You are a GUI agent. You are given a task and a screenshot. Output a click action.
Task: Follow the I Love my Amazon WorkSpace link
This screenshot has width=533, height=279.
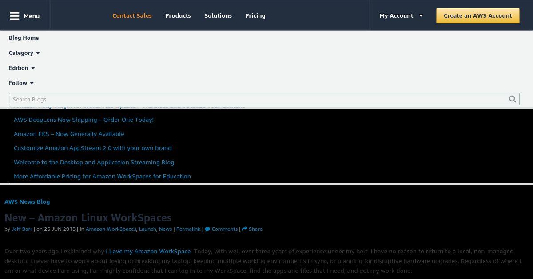pyautogui.click(x=148, y=251)
